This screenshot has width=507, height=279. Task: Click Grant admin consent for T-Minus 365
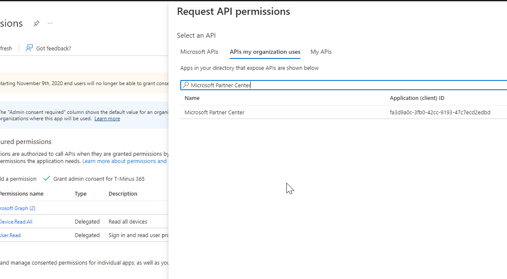coord(98,179)
